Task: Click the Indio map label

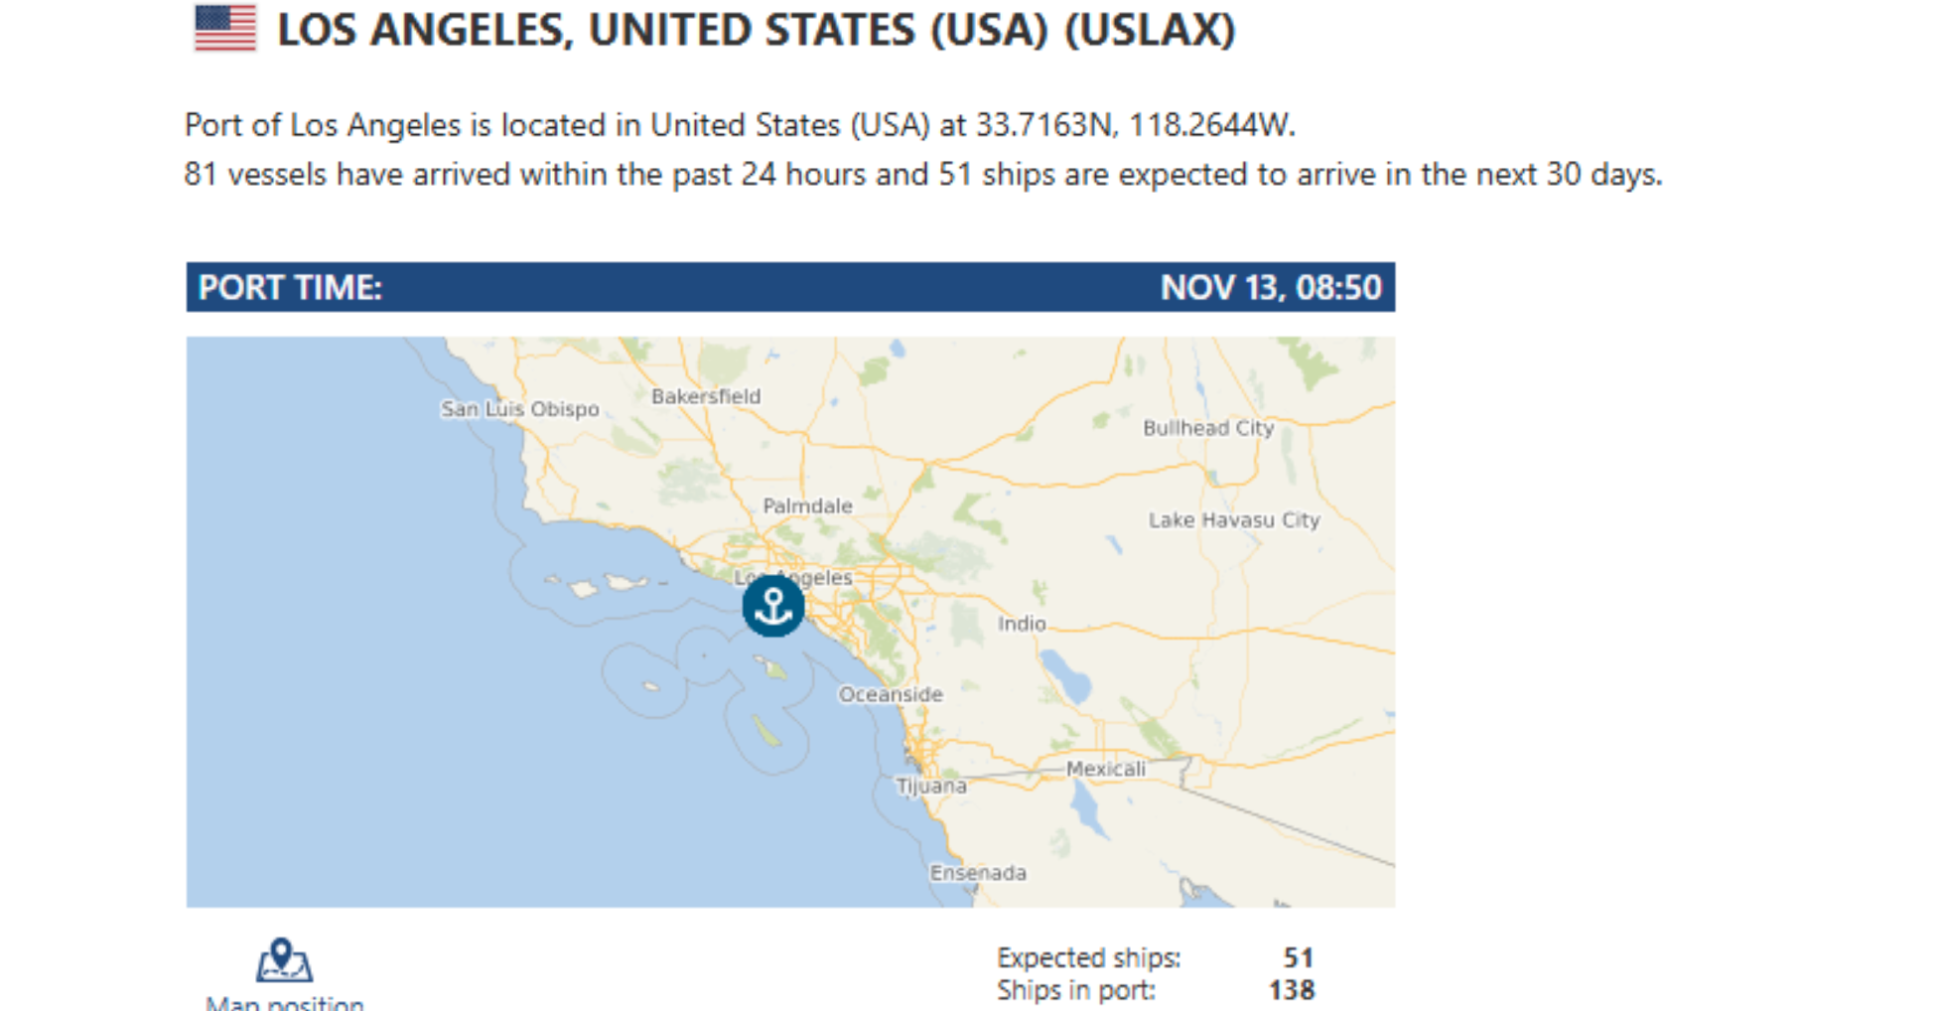Action: pos(1022,624)
